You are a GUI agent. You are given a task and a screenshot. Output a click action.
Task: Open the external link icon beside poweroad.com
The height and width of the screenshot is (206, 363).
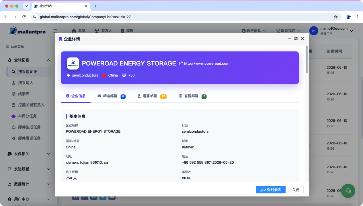pos(181,64)
